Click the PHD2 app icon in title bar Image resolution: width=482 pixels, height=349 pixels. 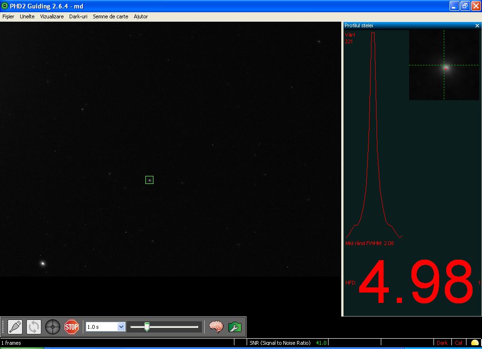click(5, 6)
